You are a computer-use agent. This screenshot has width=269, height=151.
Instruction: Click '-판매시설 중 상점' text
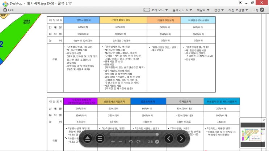[113, 61]
